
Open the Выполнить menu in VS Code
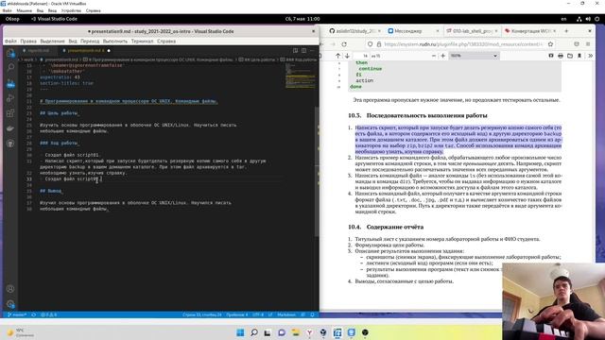115,41
